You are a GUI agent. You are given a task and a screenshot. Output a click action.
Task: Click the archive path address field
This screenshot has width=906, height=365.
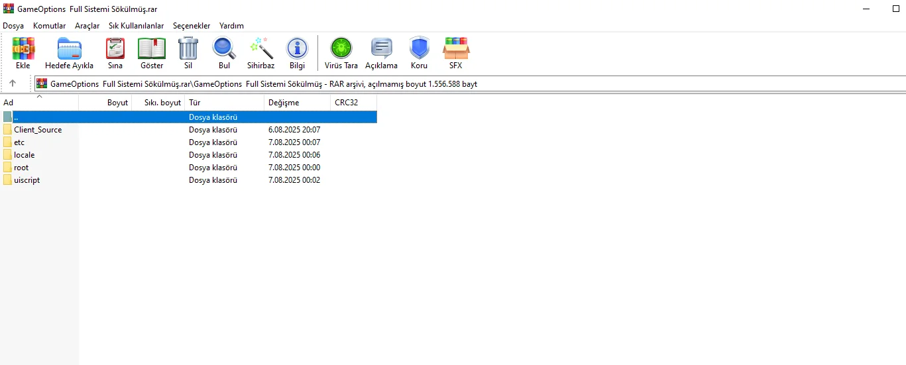tap(470, 84)
